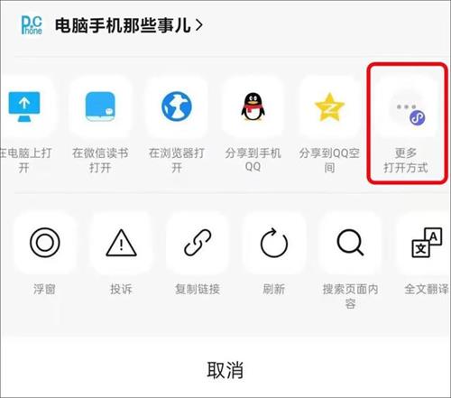Screen dimensions: 451x398
Task: Open on computer via monitor icon
Action: 24,107
